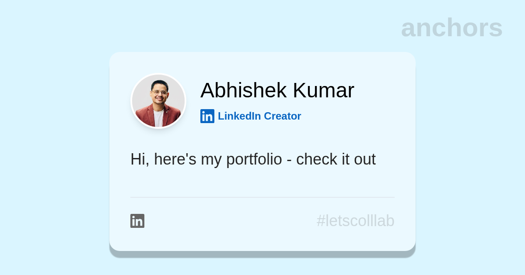Click the word "Abhishek" in the heading
525x275 pixels.
click(243, 90)
